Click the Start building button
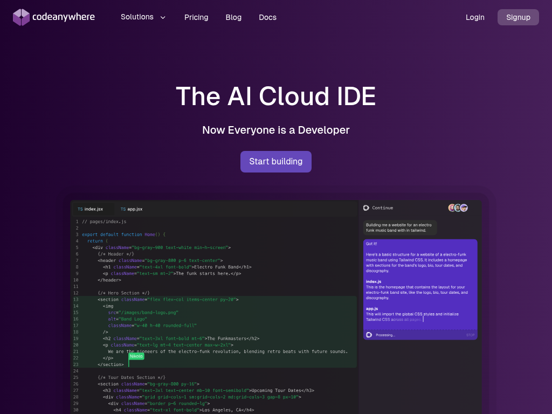 (x=275, y=162)
